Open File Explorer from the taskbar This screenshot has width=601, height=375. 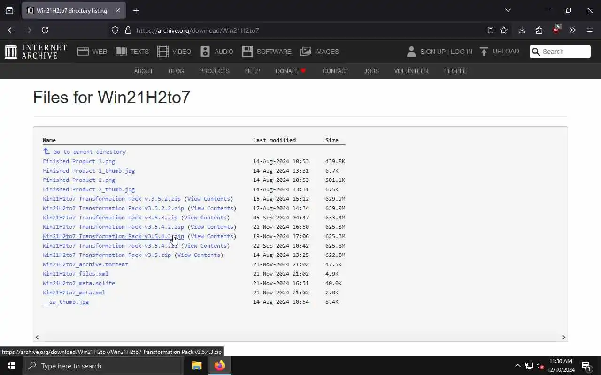(x=197, y=366)
